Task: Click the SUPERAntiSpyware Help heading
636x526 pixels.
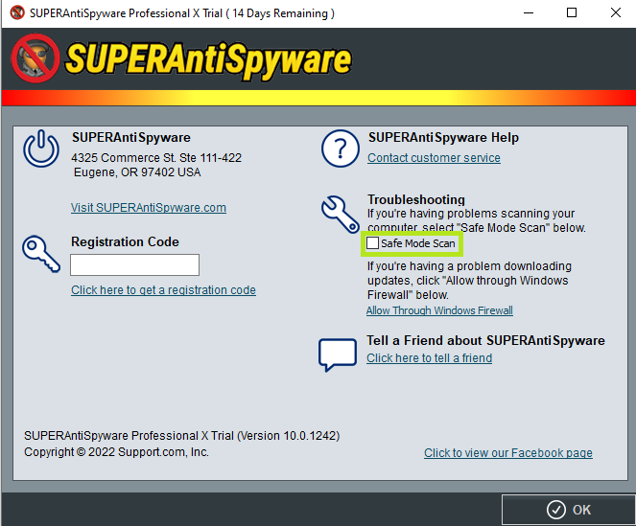Action: point(443,137)
